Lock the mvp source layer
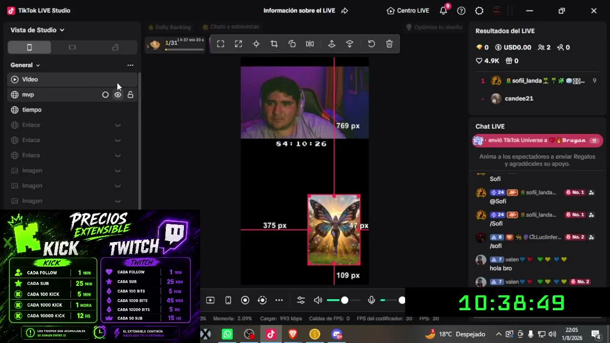The image size is (610, 343). coord(130,95)
